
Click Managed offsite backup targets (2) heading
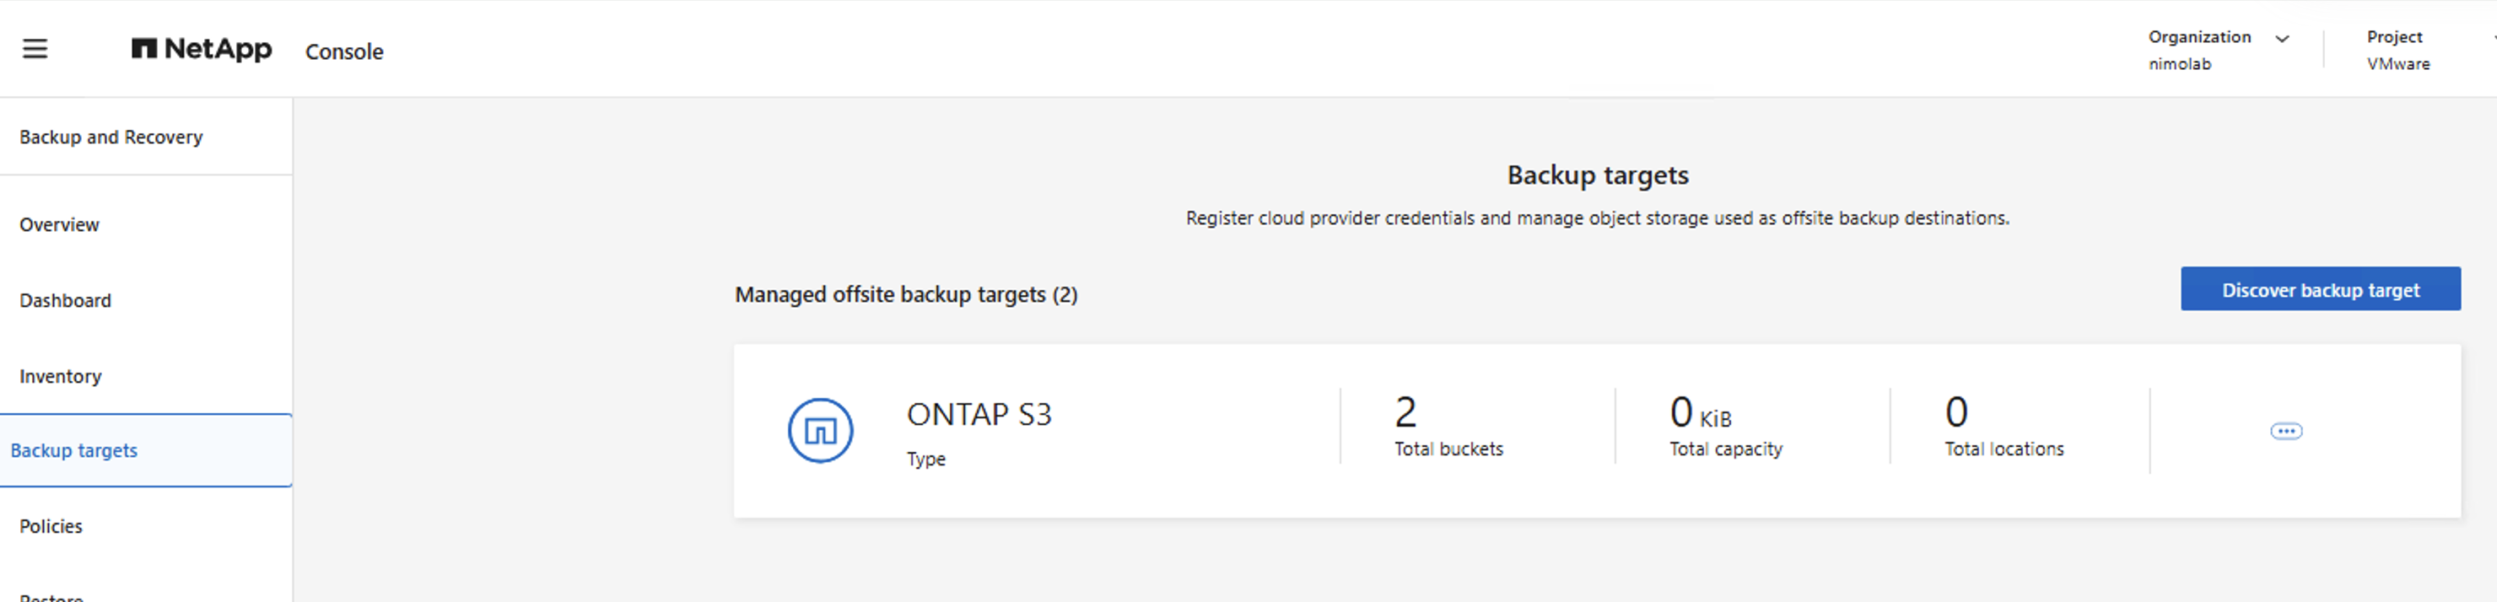tap(905, 295)
